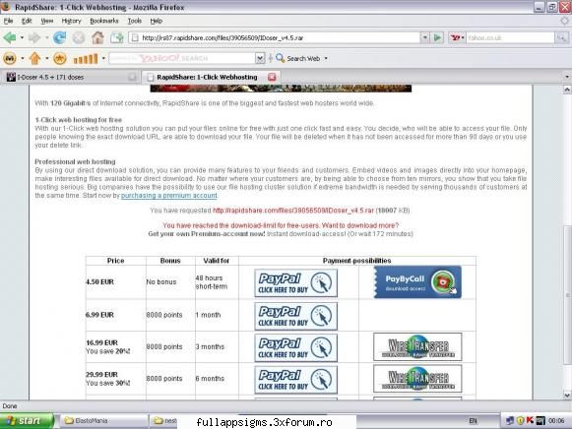This screenshot has width=572, height=429.
Task: Close the RapidShare tab
Action: (272, 77)
